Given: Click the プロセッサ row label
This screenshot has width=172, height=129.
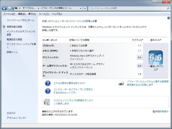Looking at the screenshot, I should (x=48, y=46).
